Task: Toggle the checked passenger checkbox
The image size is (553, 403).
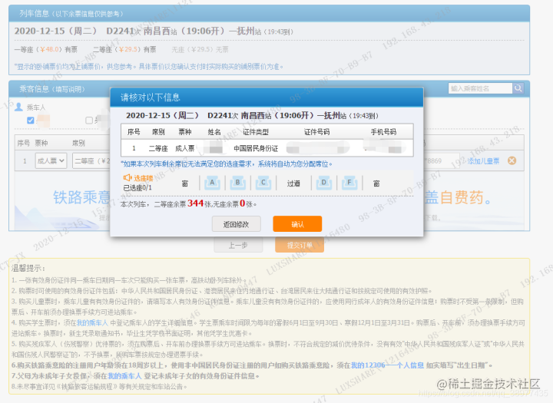Action: 31,121
